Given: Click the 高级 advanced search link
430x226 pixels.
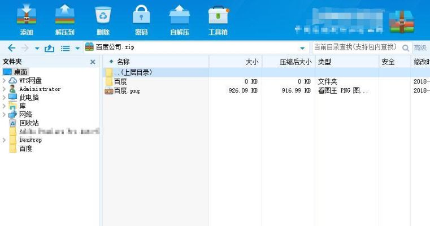Looking at the screenshot, I should [420, 47].
